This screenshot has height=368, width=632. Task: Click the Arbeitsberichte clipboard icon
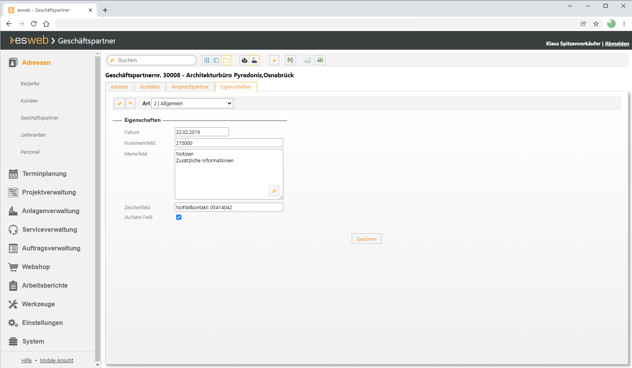(x=13, y=286)
